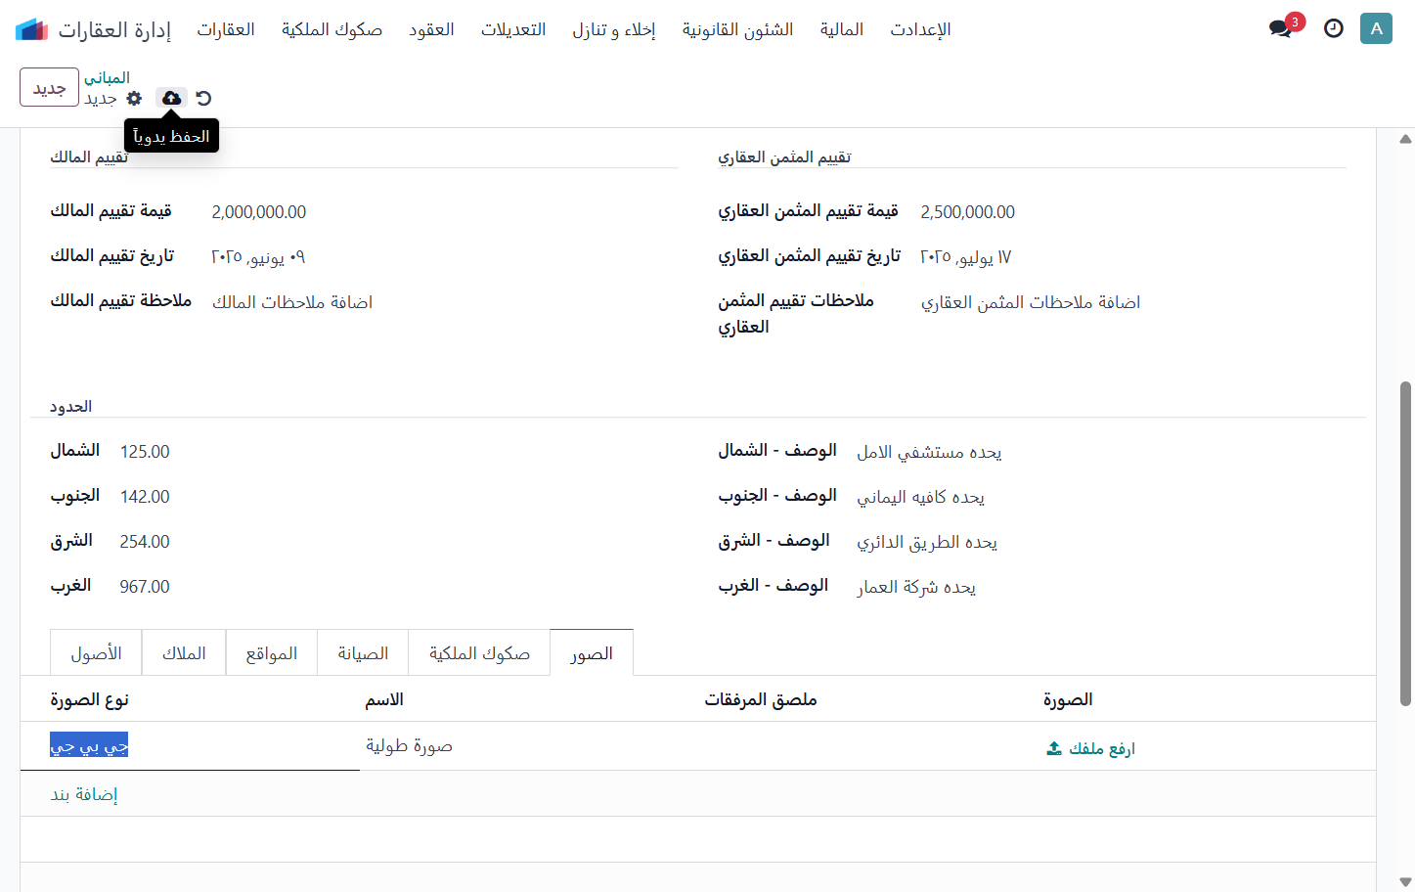Go to the المباني breadcrumb link
This screenshot has height=892, width=1415.
pos(107,77)
